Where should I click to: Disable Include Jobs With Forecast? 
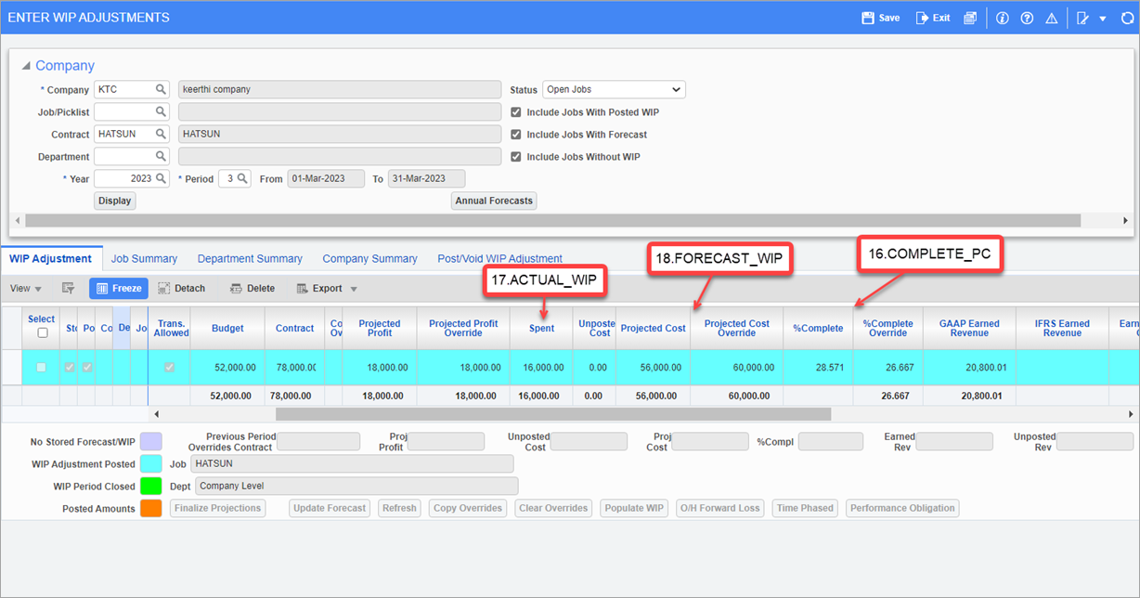coord(515,134)
